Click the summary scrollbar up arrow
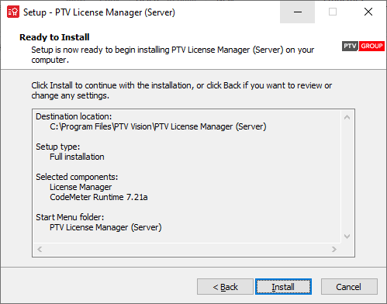The width and height of the screenshot is (387, 304). click(347, 117)
